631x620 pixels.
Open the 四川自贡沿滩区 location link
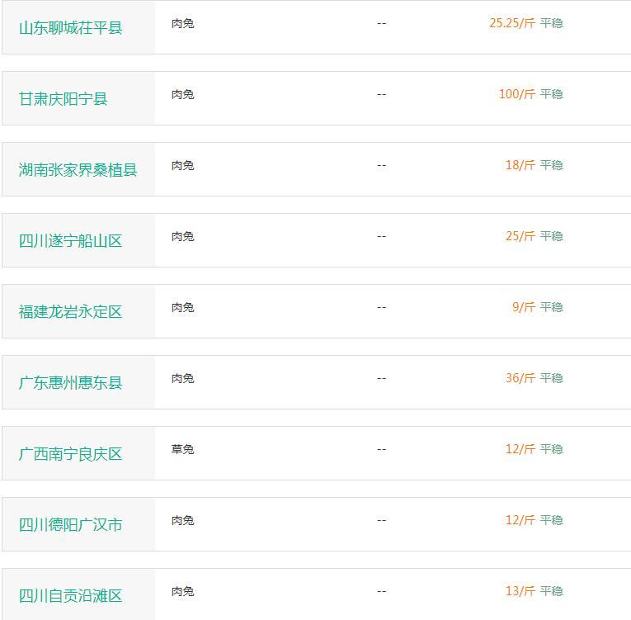pos(70,595)
